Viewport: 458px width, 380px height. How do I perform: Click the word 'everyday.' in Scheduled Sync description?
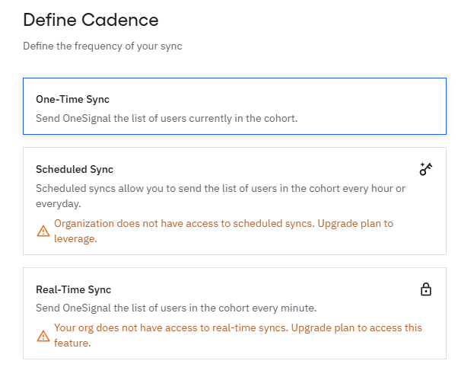(x=59, y=204)
